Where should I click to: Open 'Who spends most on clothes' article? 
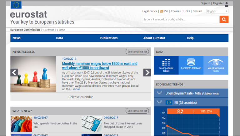click(x=55, y=125)
